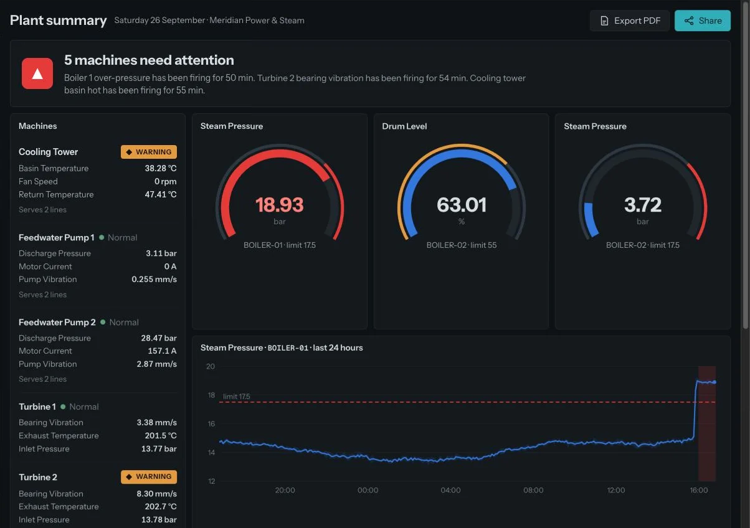Click the green status dot beside Turbine 1
The image size is (750, 528).
pos(63,407)
